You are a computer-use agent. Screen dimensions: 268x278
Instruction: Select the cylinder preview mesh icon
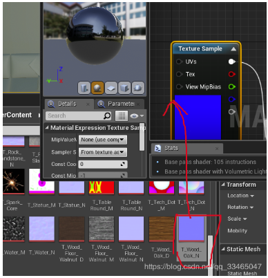coord(84,88)
